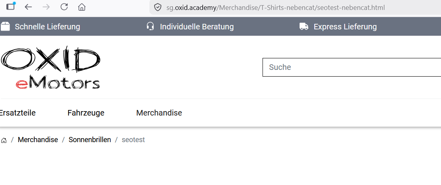Screen dimensions: 441x185
Task: Click the shield security icon in address bar
Action: click(x=158, y=7)
